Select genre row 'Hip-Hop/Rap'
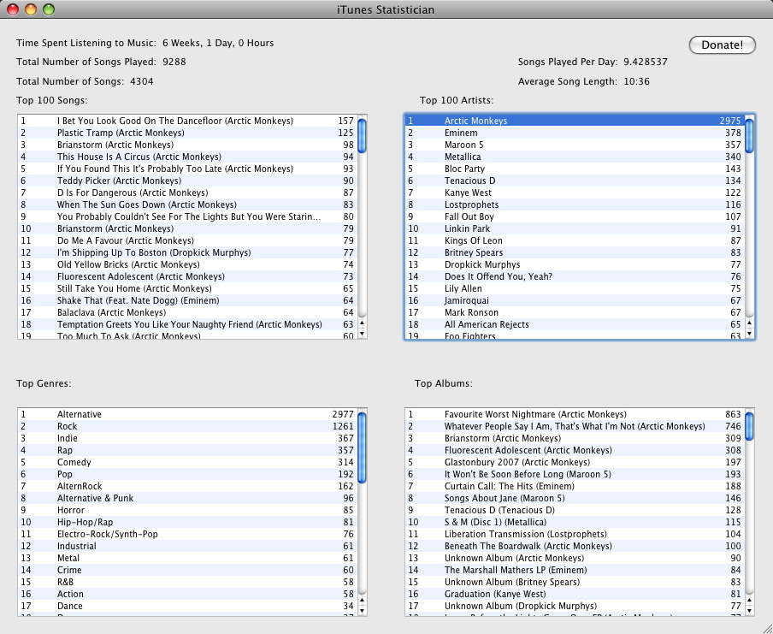773x634 pixels. [x=187, y=522]
